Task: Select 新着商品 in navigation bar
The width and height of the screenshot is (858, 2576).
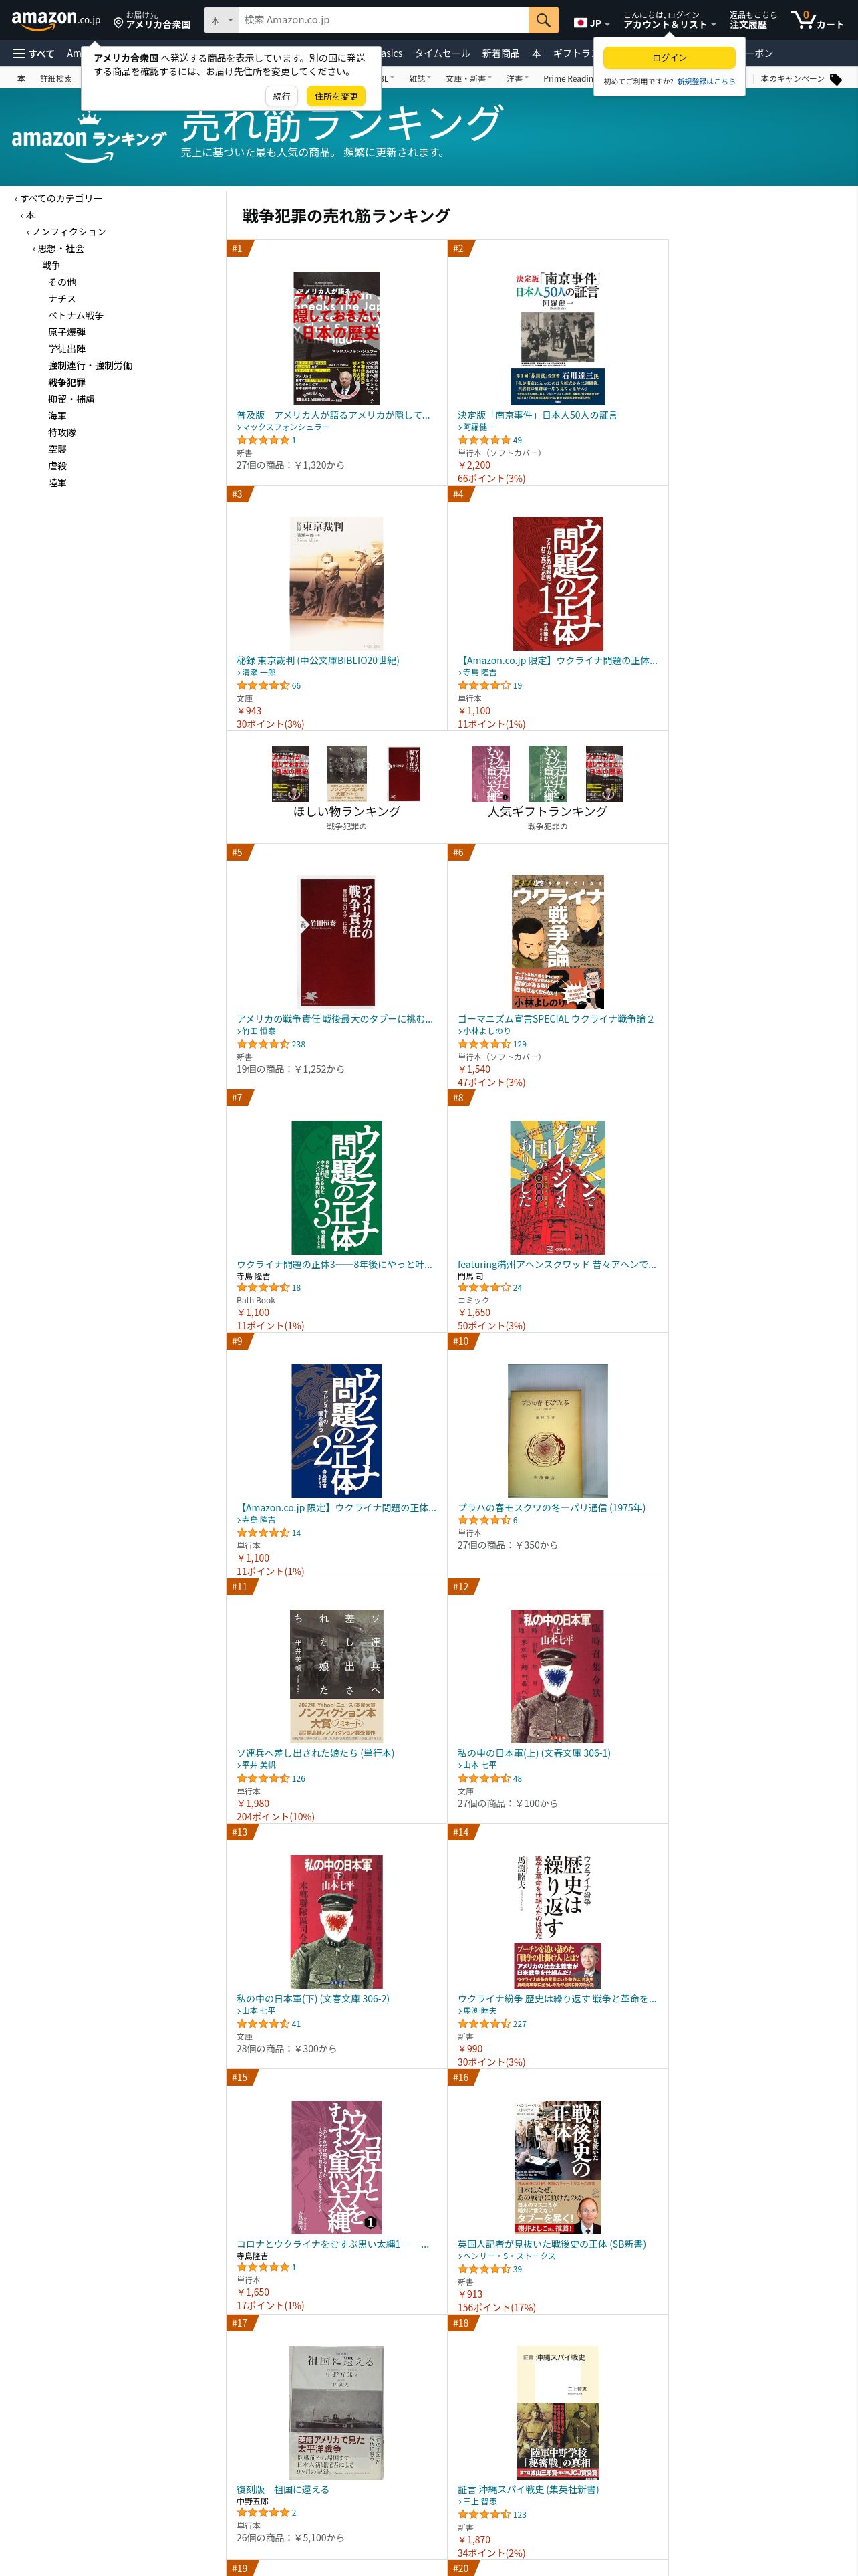Action: tap(500, 54)
